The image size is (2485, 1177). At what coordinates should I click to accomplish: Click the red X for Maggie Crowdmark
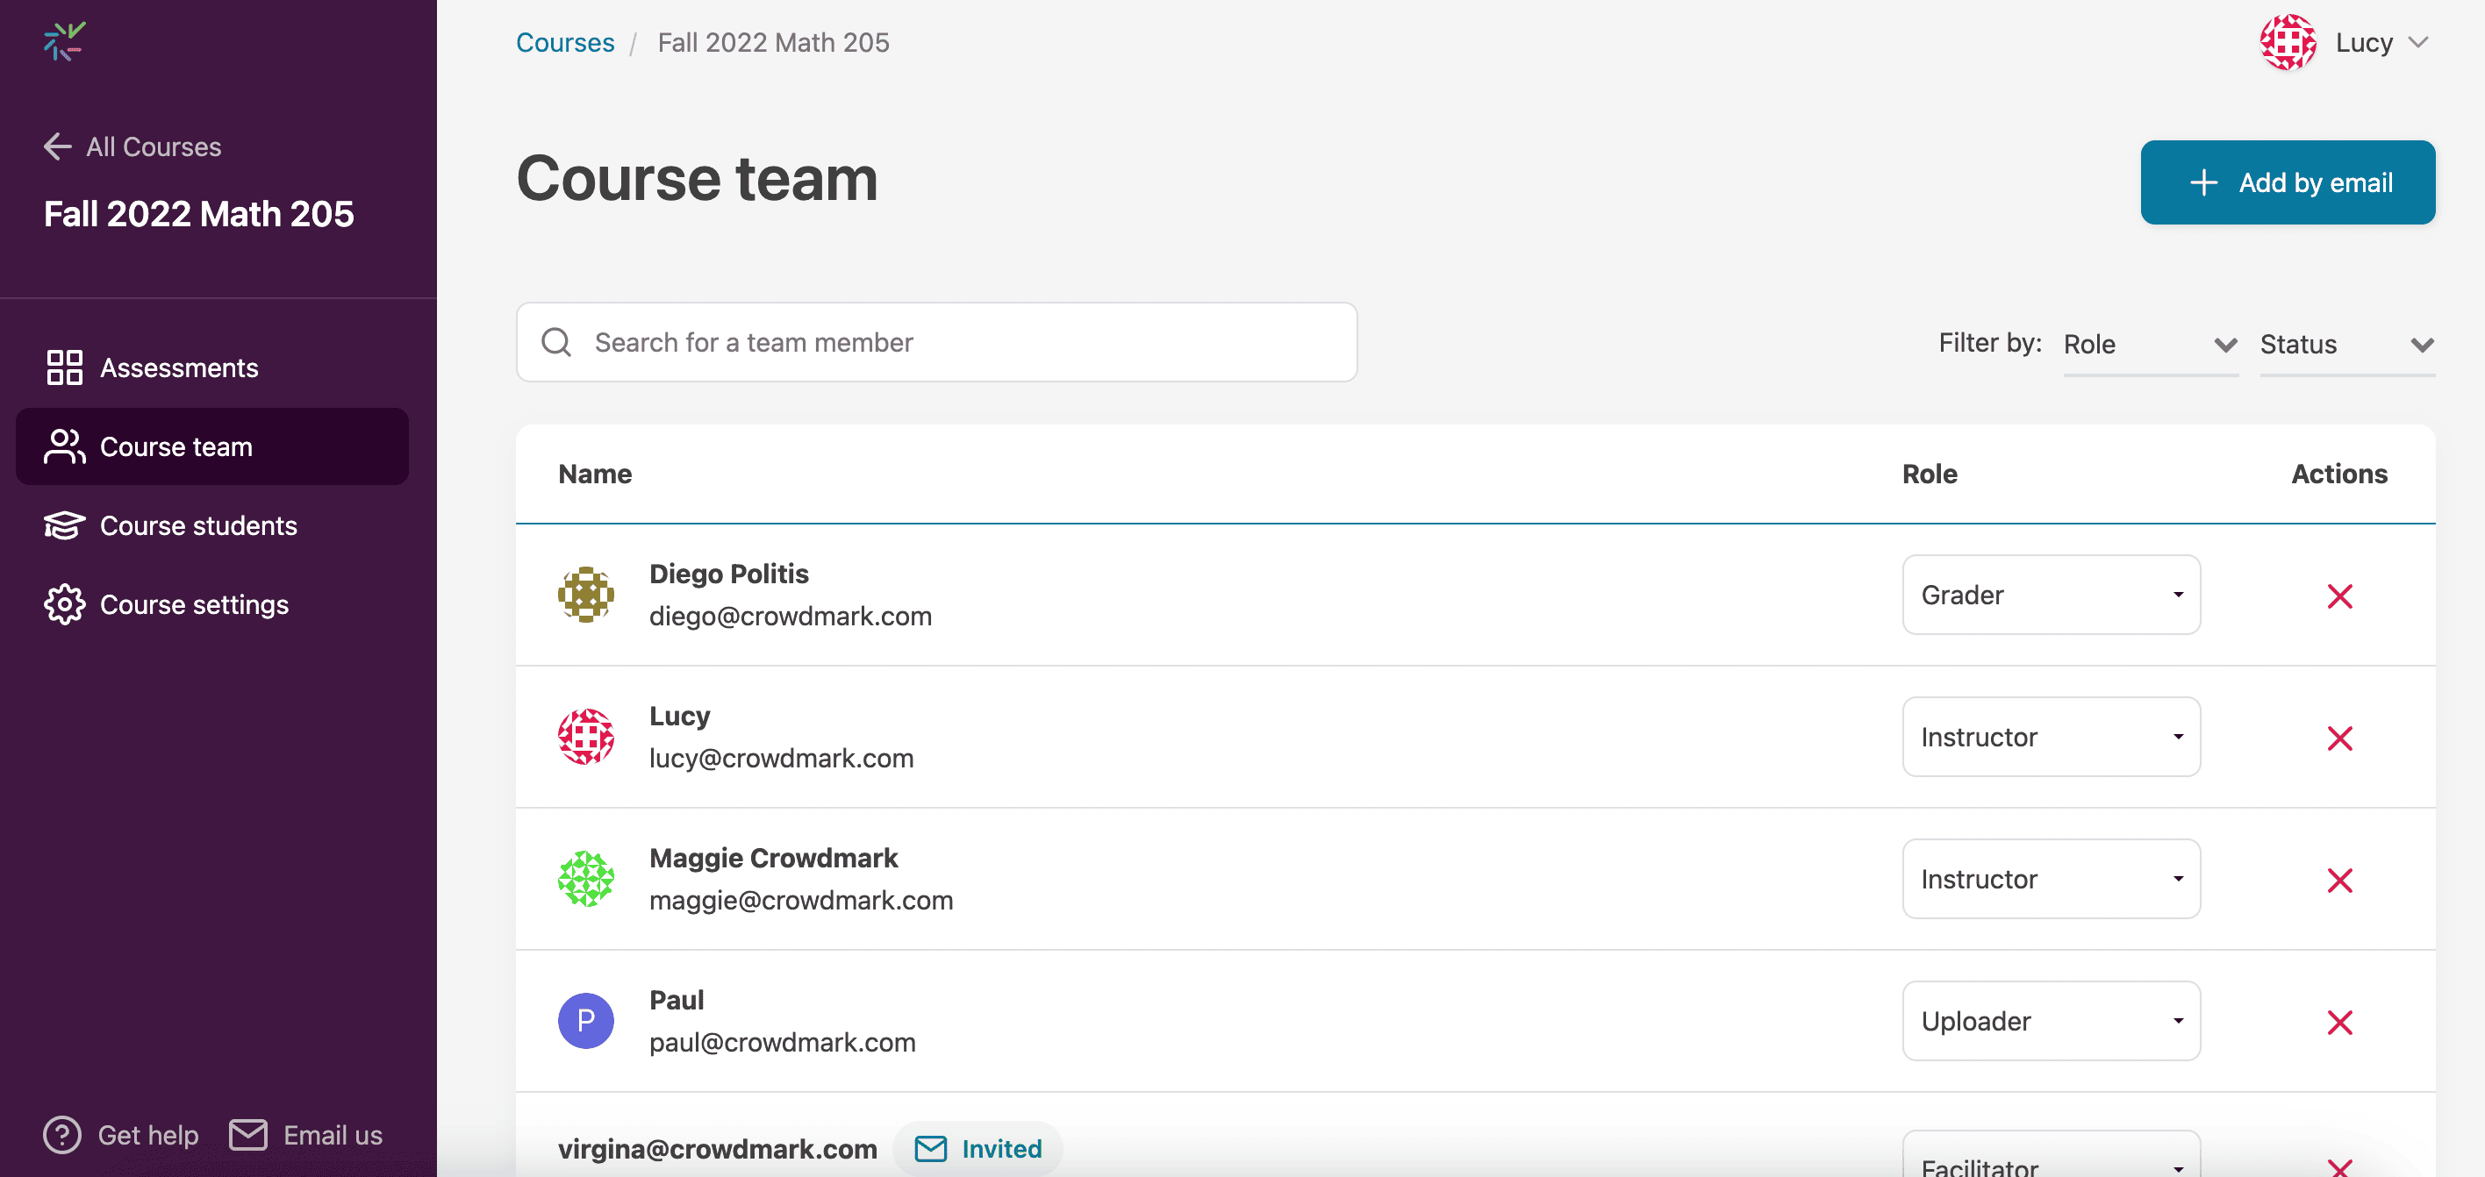[2338, 880]
